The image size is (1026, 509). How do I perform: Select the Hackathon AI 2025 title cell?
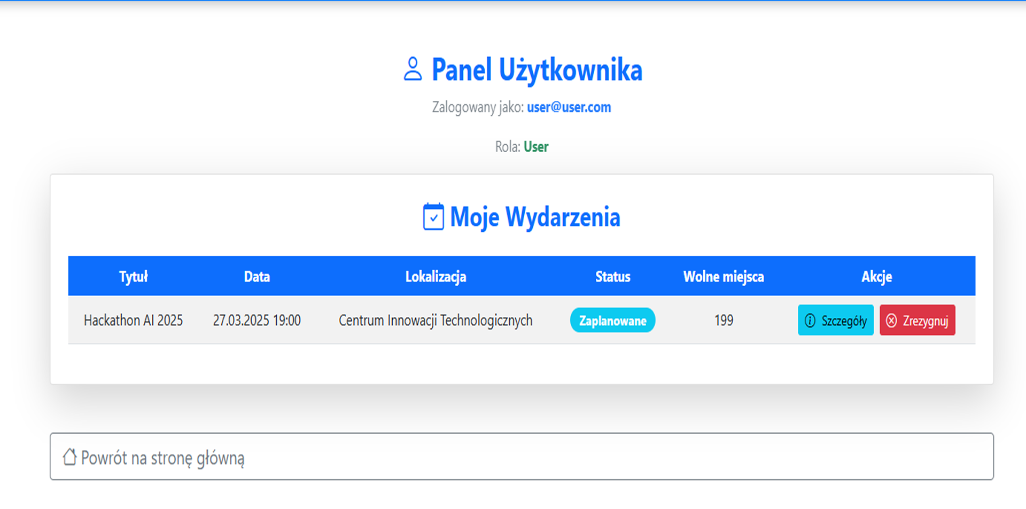[x=133, y=320]
